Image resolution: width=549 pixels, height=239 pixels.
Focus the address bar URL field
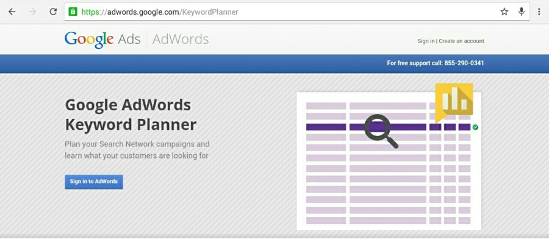[x=296, y=12]
